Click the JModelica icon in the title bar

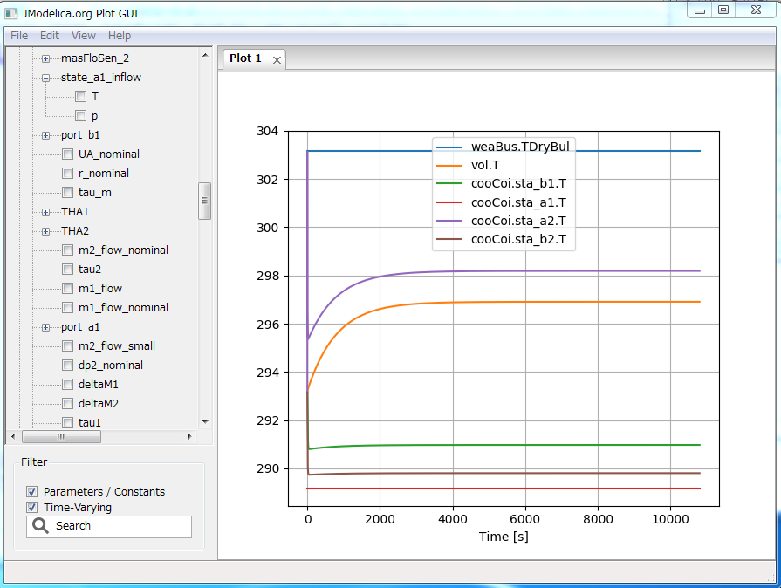pyautogui.click(x=10, y=12)
